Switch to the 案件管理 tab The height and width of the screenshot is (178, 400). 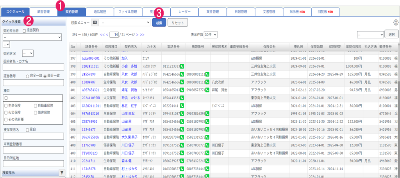click(x=212, y=12)
